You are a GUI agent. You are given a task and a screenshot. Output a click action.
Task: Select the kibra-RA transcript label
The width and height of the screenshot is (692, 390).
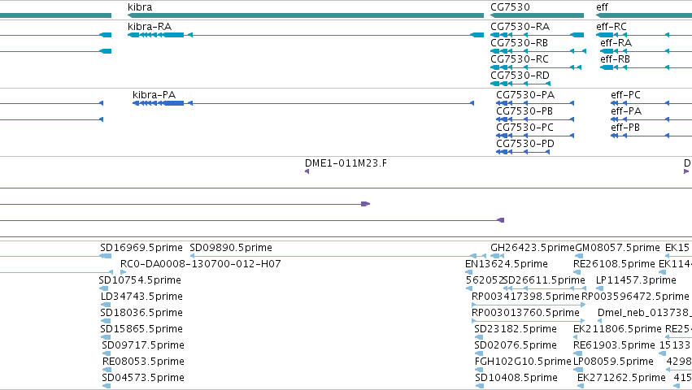coord(150,27)
